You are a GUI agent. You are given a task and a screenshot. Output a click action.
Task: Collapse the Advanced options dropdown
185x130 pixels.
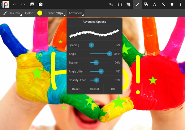click(x=76, y=13)
